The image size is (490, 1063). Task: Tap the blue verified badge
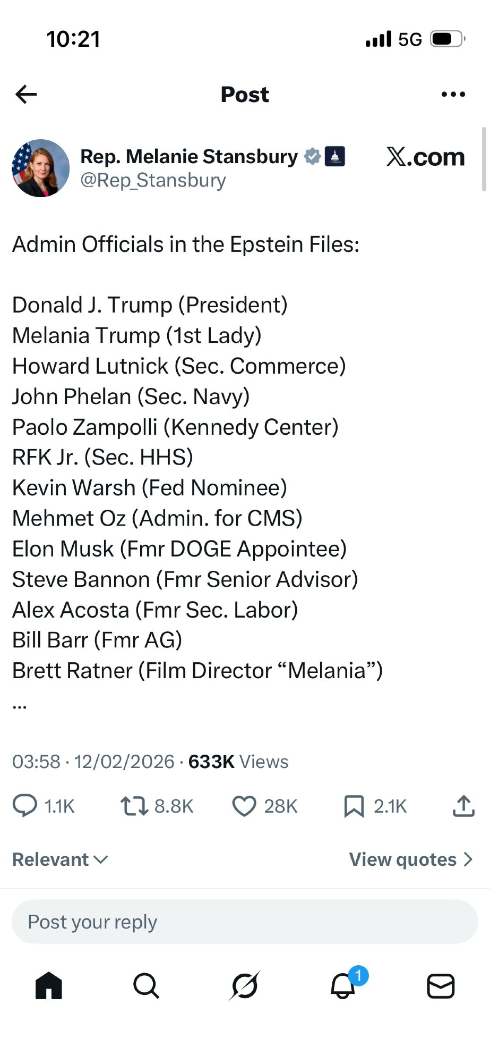pyautogui.click(x=312, y=156)
